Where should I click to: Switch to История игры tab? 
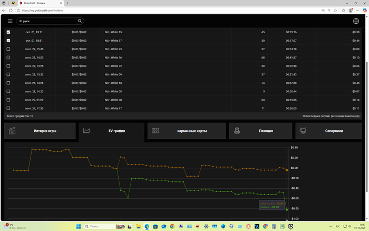[x=40, y=131]
